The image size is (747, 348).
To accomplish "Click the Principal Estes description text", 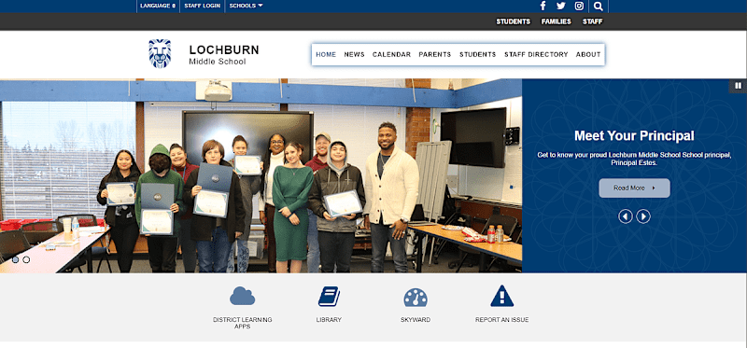I will (x=634, y=159).
